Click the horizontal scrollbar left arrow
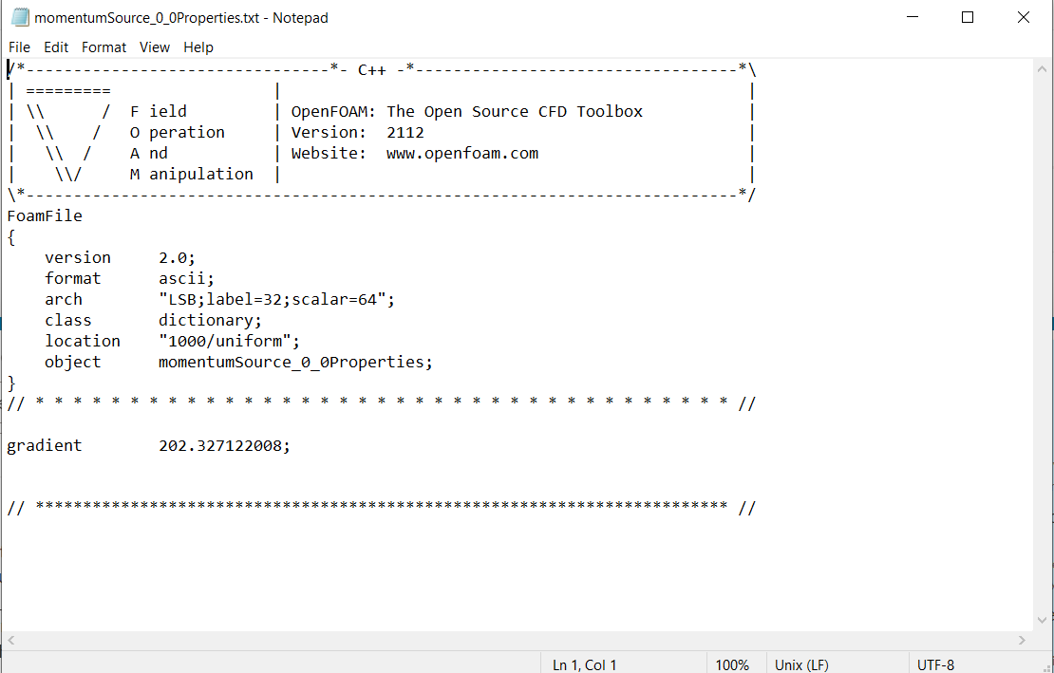 pos(10,641)
